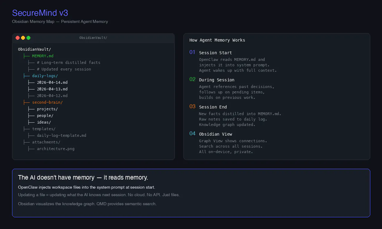Open the architecture.png attachment
This screenshot has height=229, width=382.
click(56, 149)
